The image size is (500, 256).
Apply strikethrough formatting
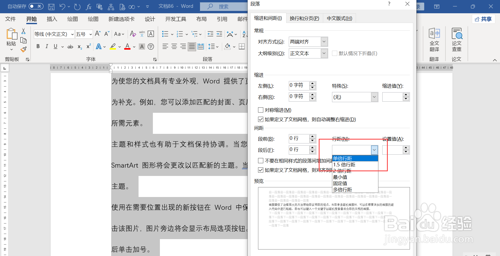click(x=70, y=47)
